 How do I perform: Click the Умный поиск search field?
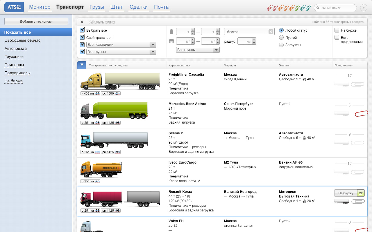click(335, 8)
